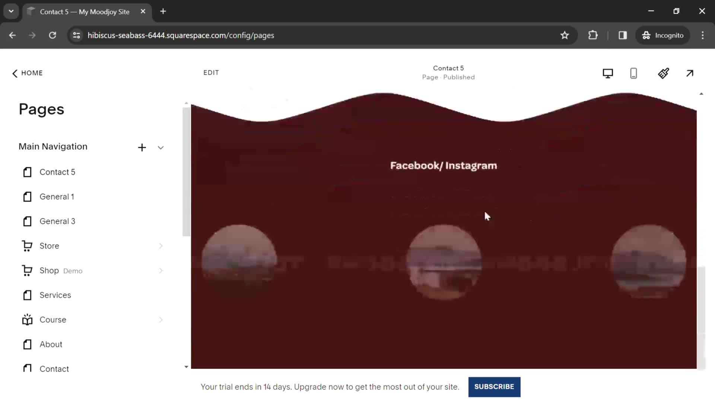Click the incognito mode icon
The height and width of the screenshot is (402, 715).
point(646,35)
